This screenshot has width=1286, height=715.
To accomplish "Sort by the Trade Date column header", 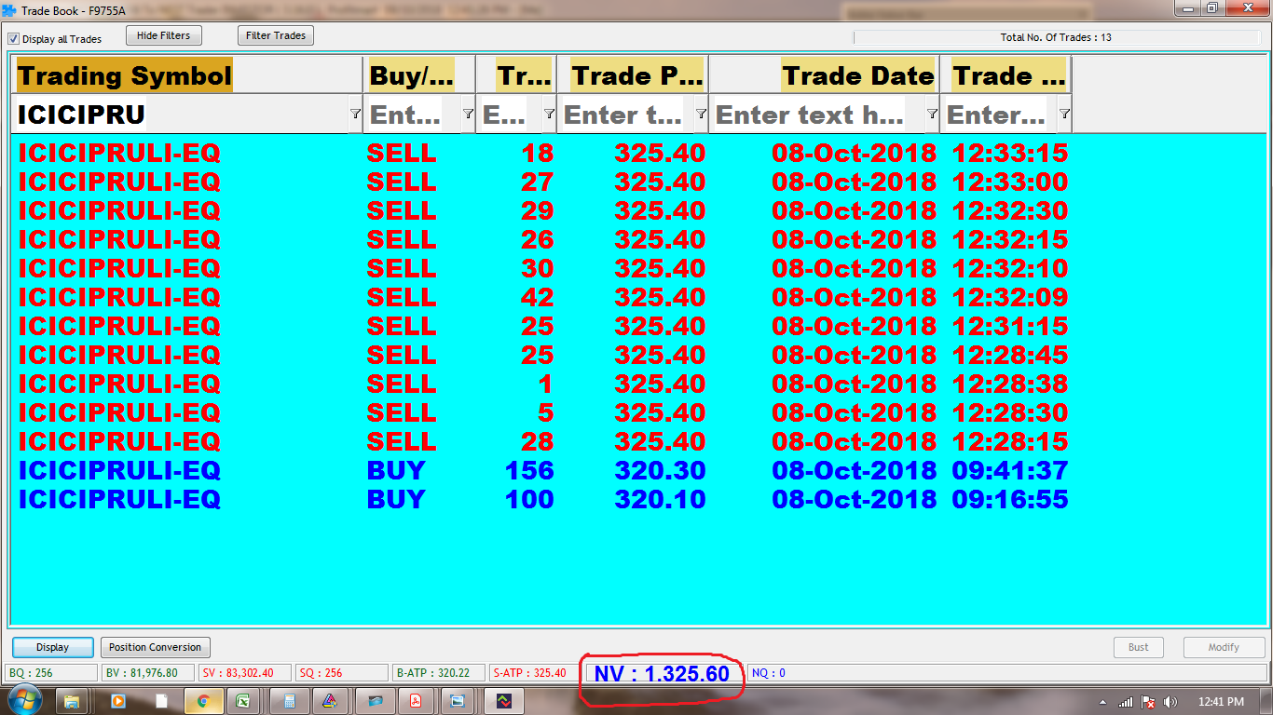I will [825, 75].
